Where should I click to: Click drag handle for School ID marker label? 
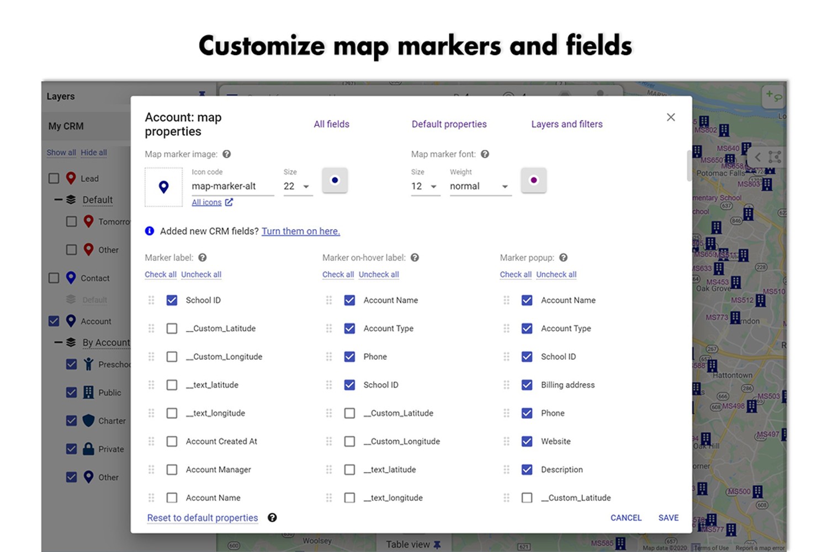151,300
